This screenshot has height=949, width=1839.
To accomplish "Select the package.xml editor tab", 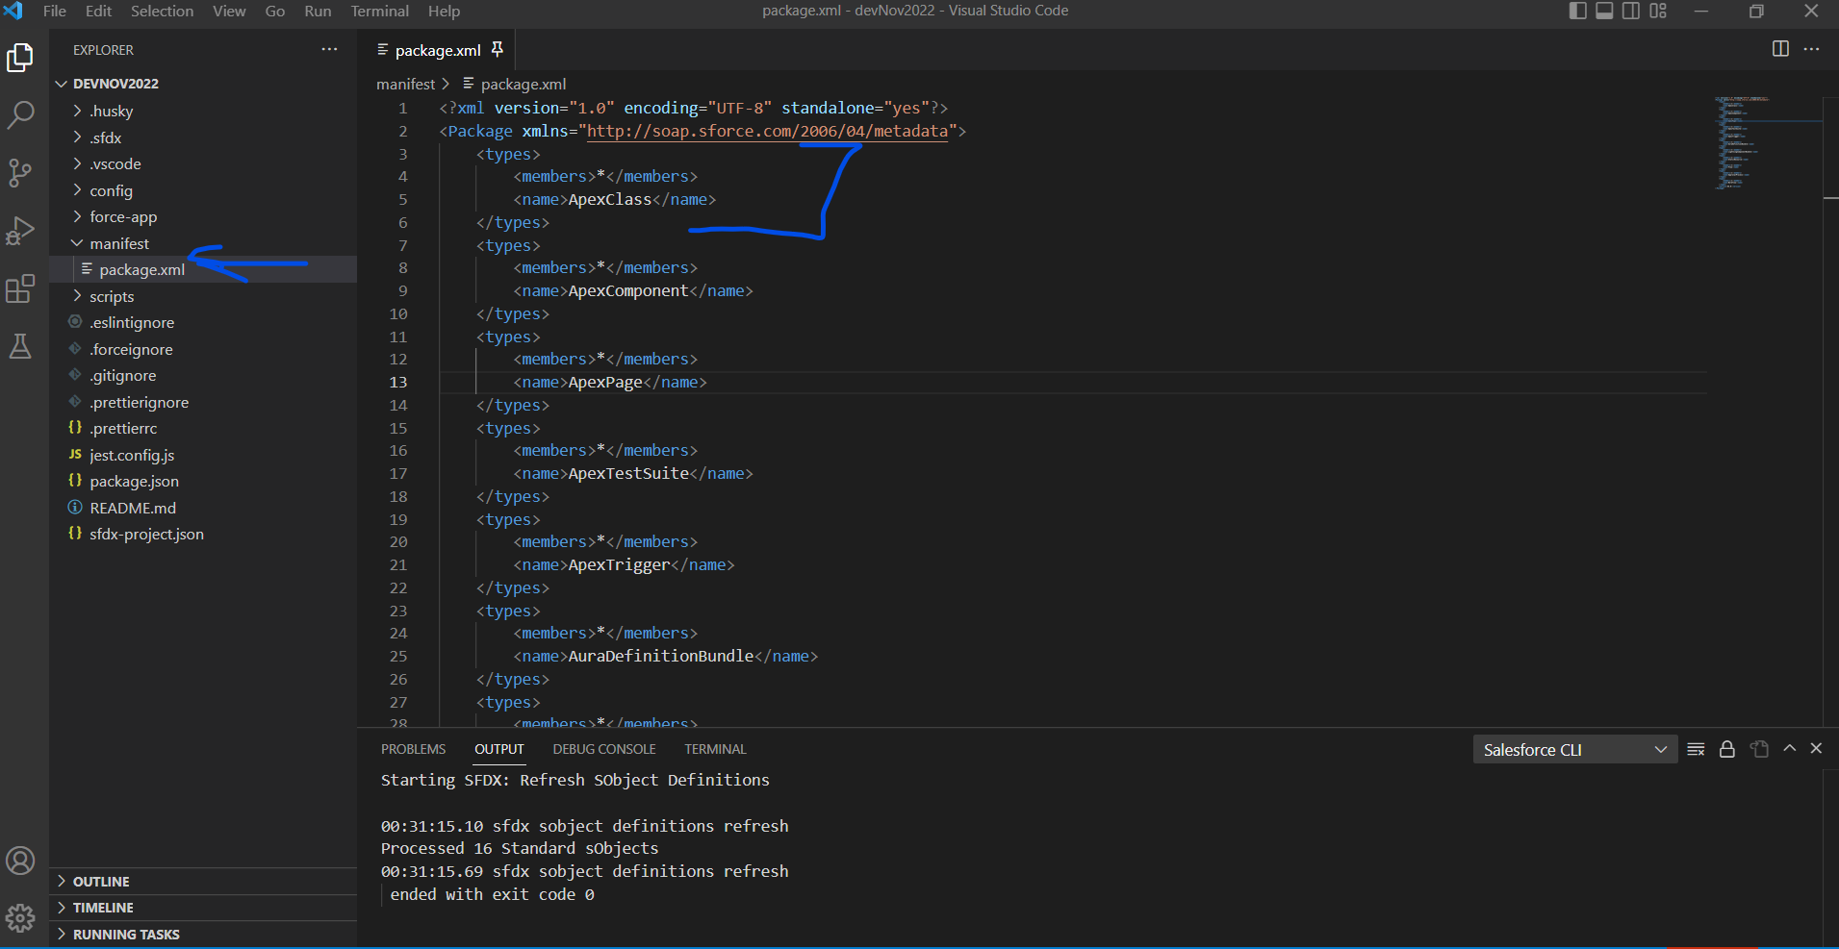I will (x=438, y=50).
